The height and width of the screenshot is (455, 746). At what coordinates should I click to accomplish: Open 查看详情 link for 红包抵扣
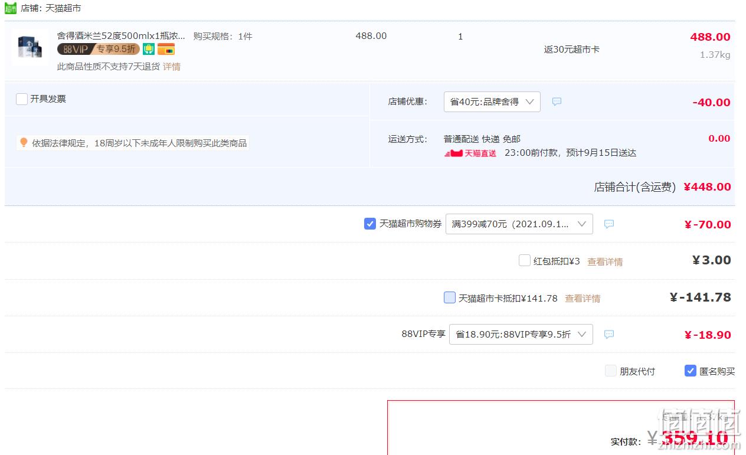pyautogui.click(x=605, y=261)
